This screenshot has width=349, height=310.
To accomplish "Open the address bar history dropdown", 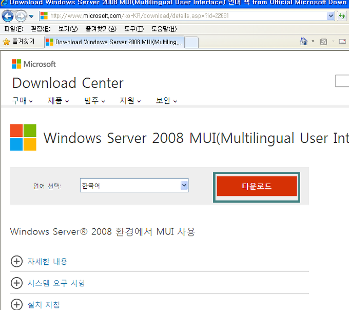I will pyautogui.click(x=331, y=16).
